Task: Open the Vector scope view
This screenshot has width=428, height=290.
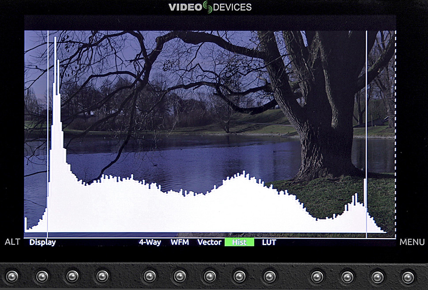Action: (209, 242)
